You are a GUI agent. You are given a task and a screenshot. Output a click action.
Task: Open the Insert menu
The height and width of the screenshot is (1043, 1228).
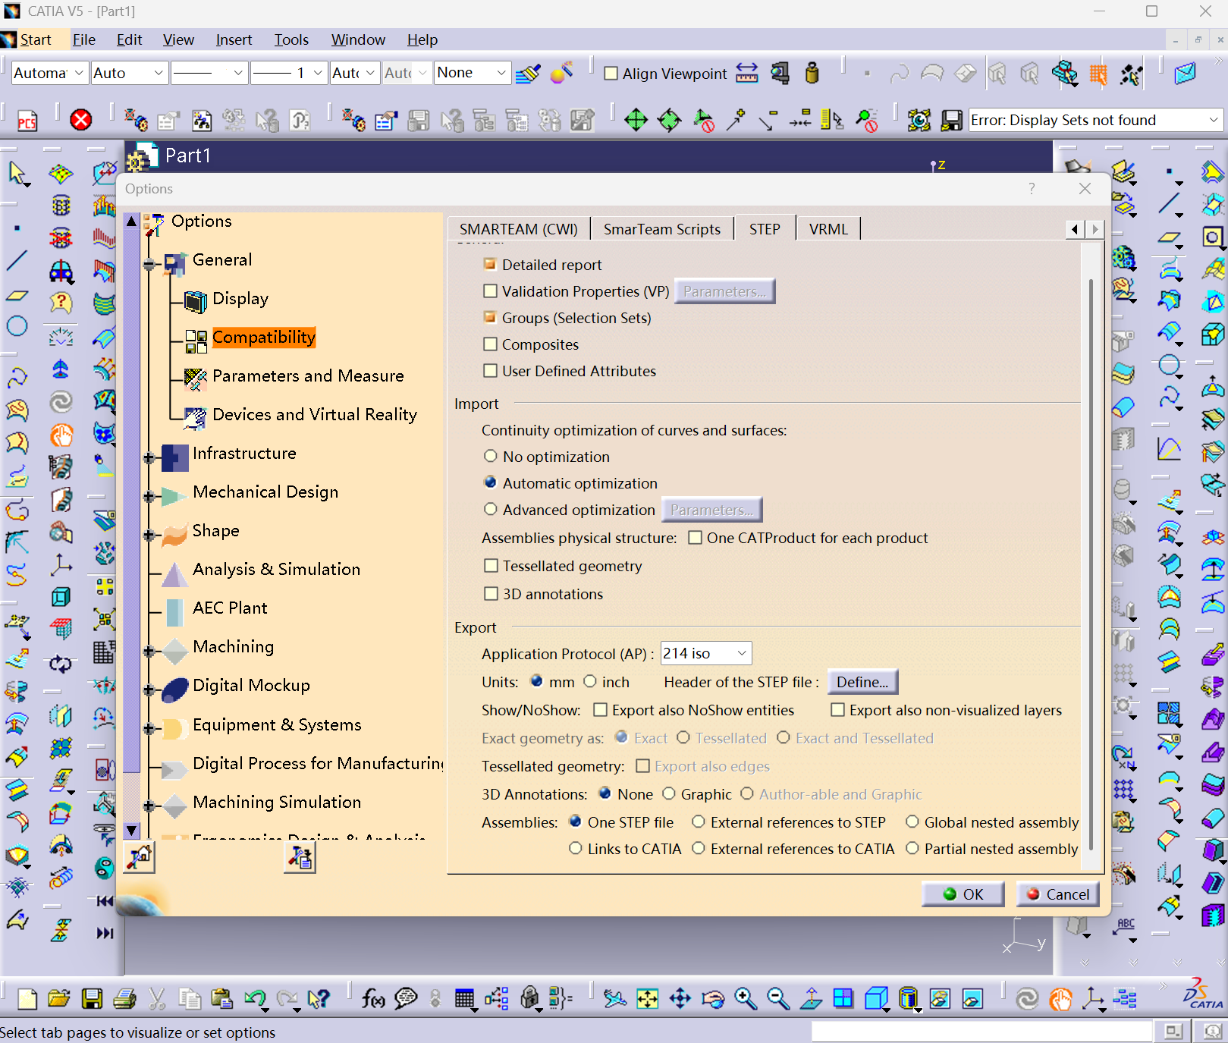[x=234, y=39]
